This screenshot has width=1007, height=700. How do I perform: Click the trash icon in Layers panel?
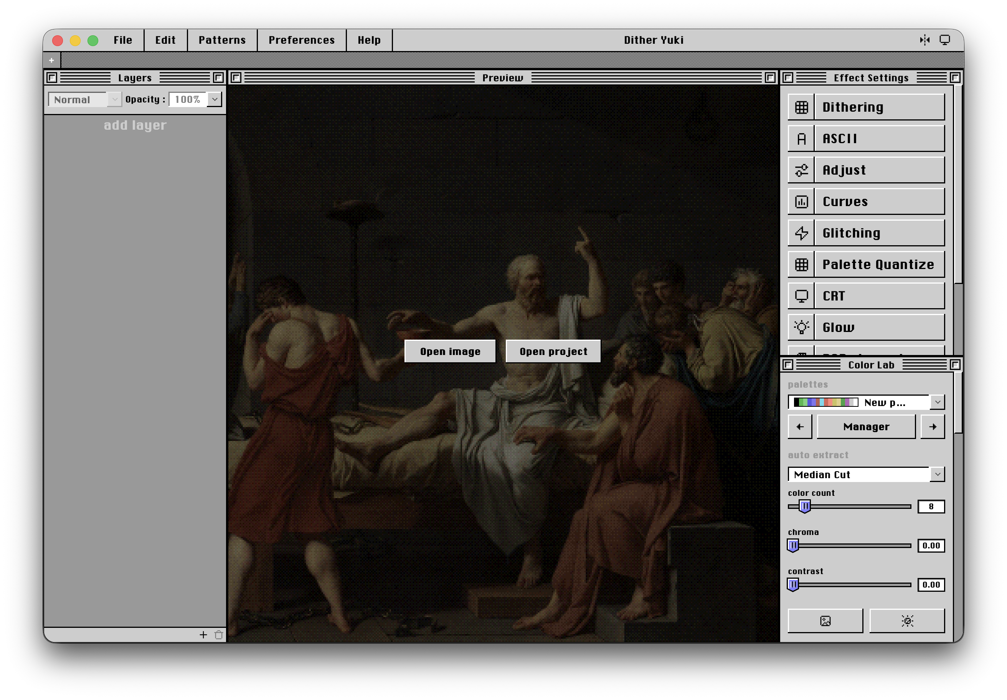coord(218,635)
